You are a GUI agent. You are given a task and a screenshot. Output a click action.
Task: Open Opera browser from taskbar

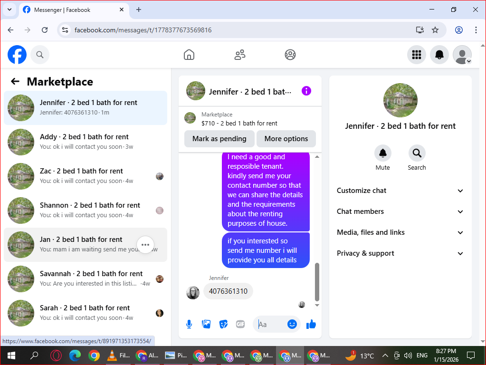(x=56, y=355)
